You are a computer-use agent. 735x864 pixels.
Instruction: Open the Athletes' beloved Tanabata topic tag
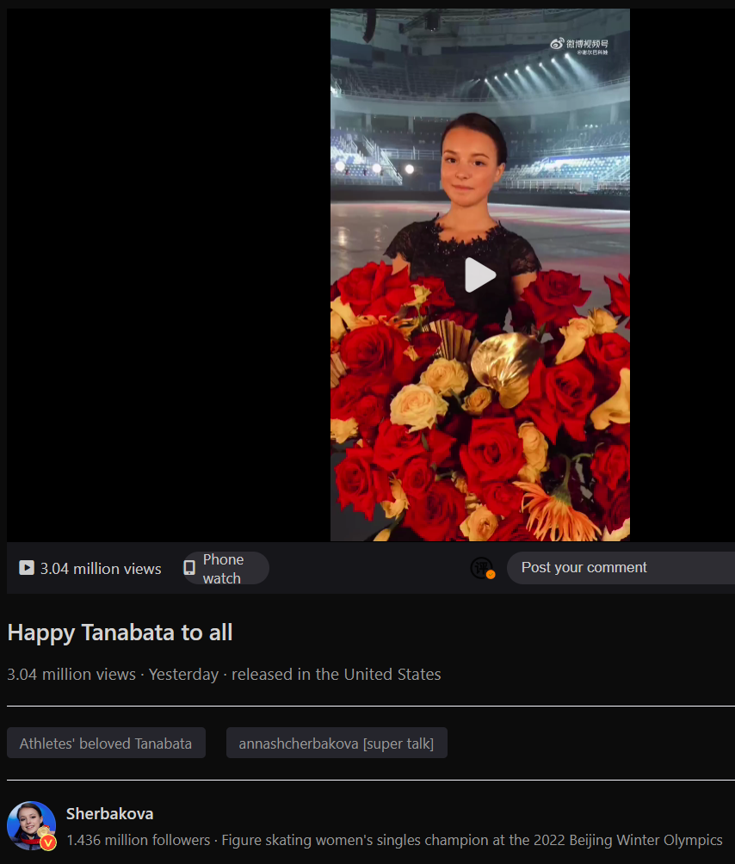106,743
